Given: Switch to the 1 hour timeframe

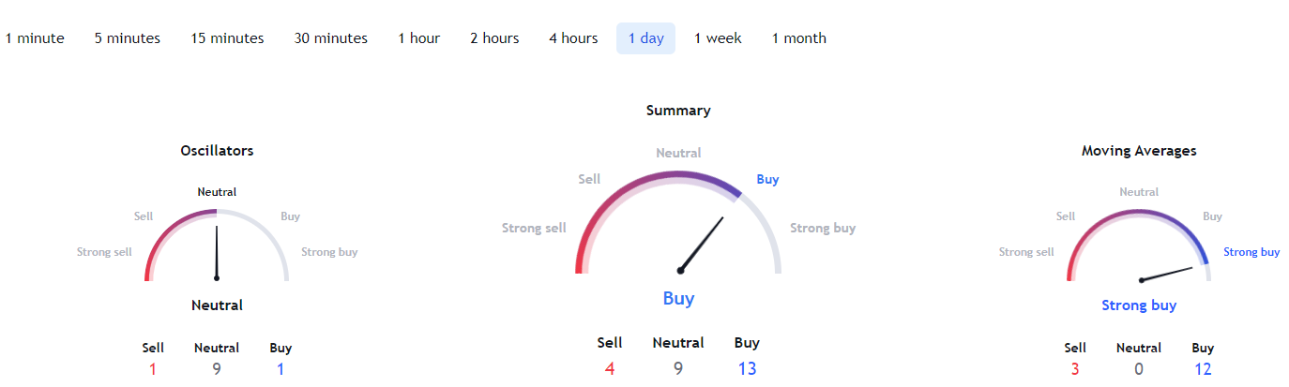Looking at the screenshot, I should [x=418, y=38].
